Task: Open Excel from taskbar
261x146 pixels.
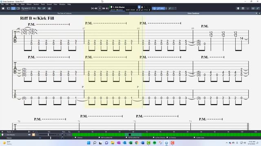Action: click(x=130, y=143)
